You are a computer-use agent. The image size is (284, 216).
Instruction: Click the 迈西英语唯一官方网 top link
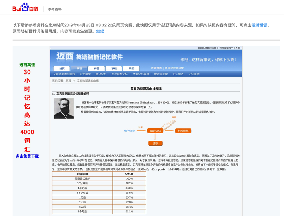[230, 48]
